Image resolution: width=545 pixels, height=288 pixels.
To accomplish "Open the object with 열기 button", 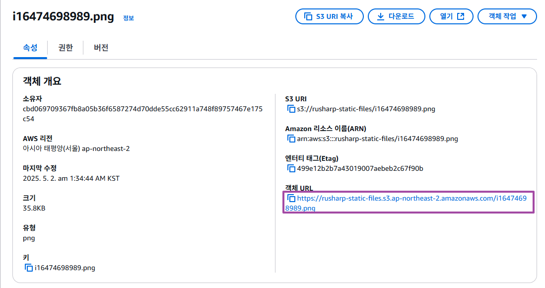I will 451,16.
